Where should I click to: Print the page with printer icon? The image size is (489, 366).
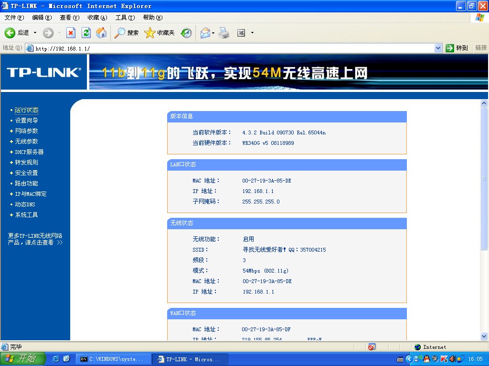[x=224, y=33]
